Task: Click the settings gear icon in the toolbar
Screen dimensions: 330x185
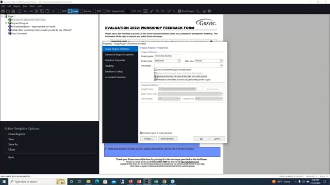Action: (x=209, y=11)
